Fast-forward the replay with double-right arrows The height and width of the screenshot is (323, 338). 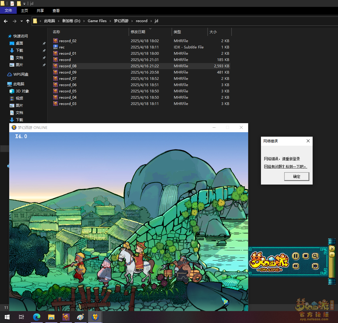coord(315,266)
